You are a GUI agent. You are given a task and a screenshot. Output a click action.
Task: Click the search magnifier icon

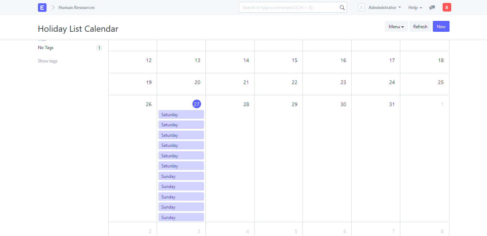[342, 7]
